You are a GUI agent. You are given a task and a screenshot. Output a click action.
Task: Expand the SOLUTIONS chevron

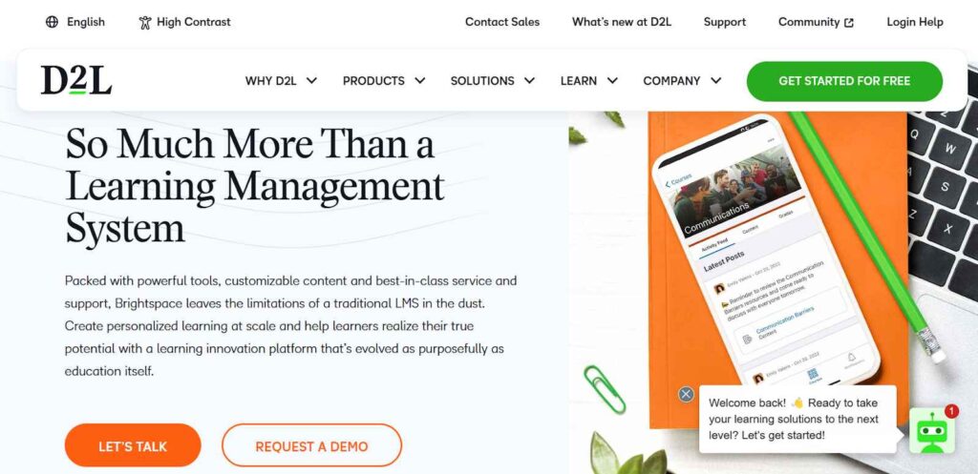(x=529, y=80)
